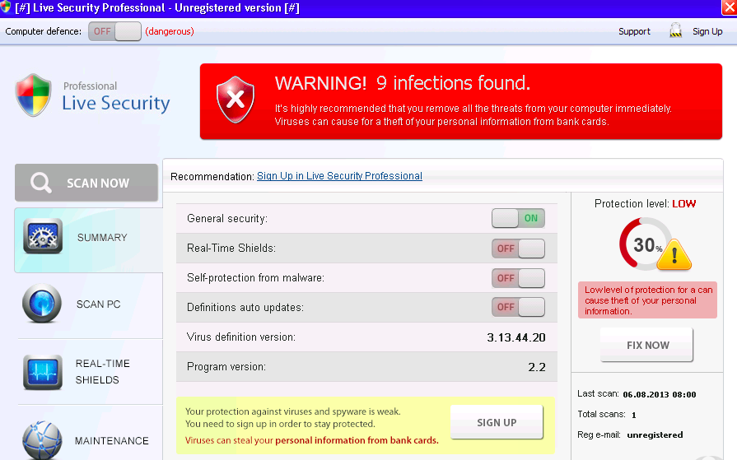The height and width of the screenshot is (460, 737).
Task: Click the red shield X warning icon
Action: (x=235, y=100)
